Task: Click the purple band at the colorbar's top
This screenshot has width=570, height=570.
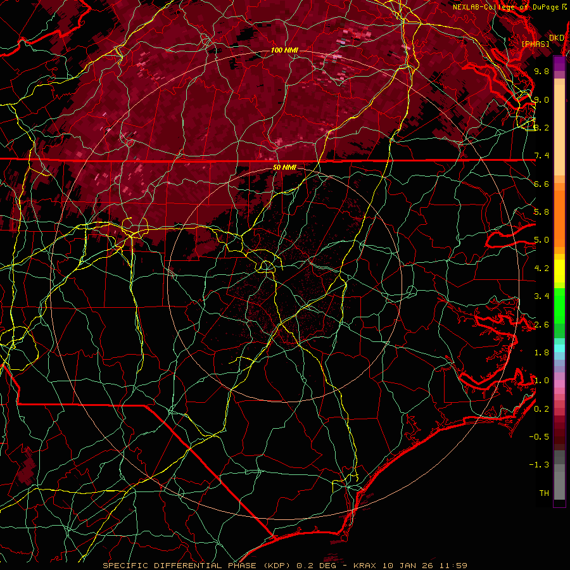Action: click(559, 63)
